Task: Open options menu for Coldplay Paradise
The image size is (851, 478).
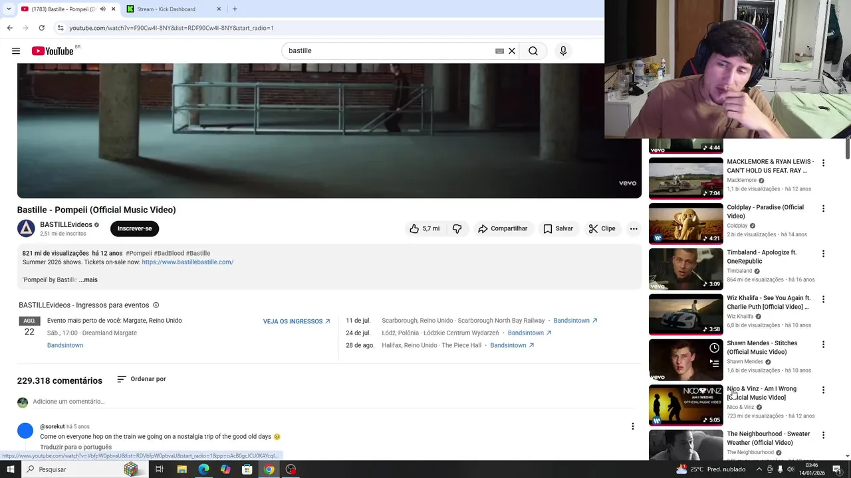Action: coord(823,208)
